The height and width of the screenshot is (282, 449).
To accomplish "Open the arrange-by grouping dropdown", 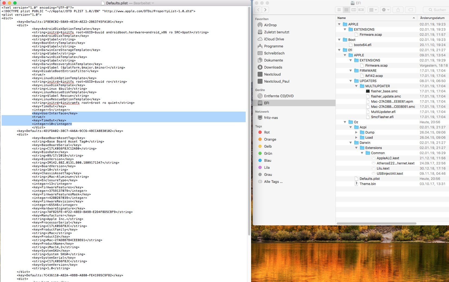I will [373, 10].
